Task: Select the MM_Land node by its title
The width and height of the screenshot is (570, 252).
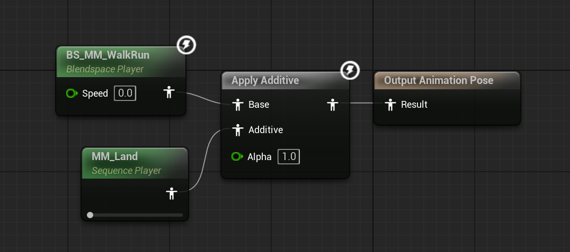Action: click(x=114, y=156)
